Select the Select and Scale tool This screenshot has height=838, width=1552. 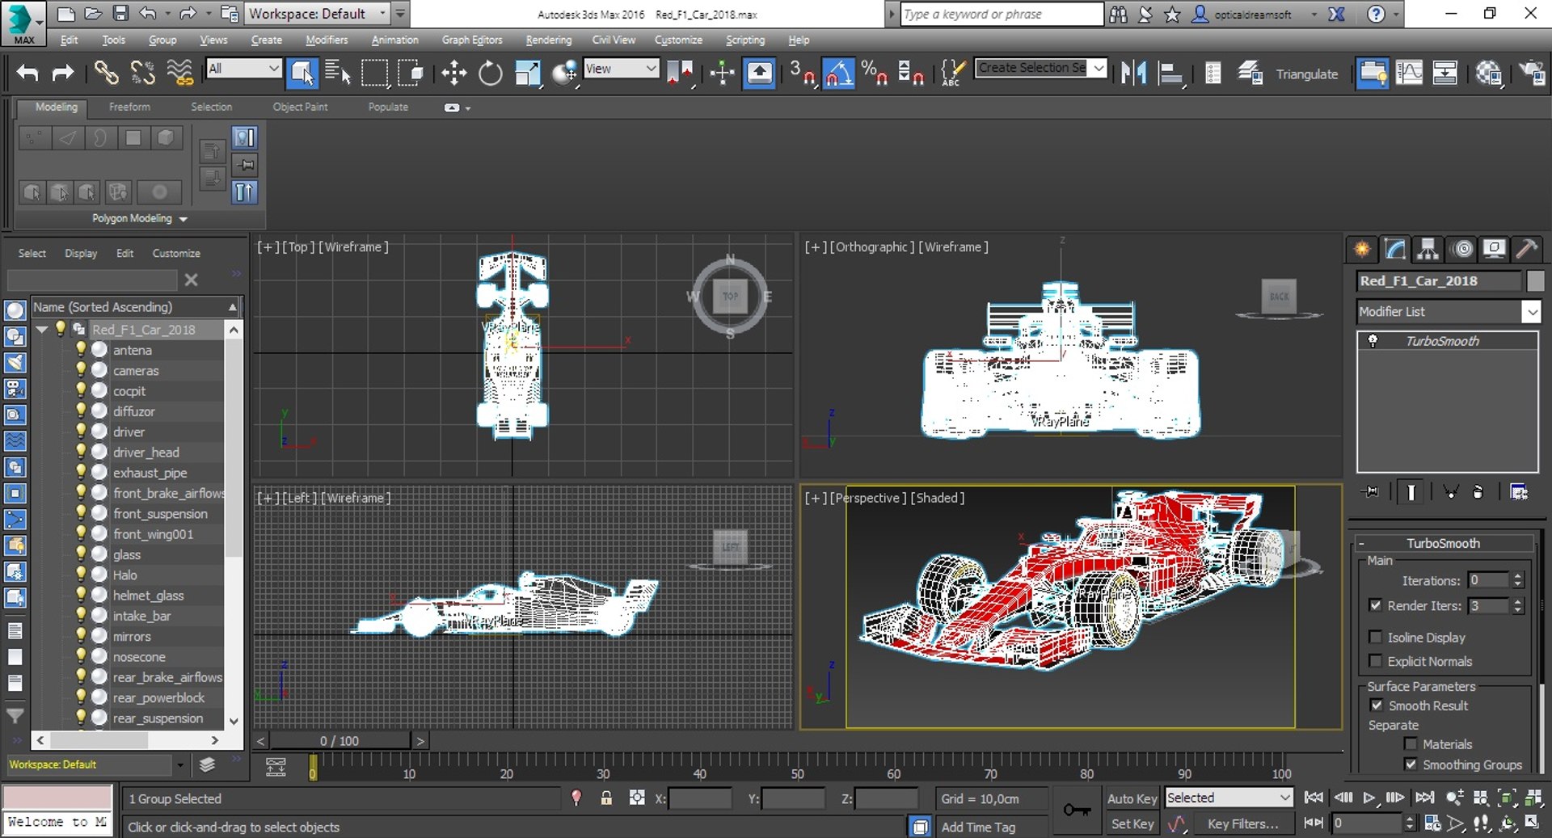tap(527, 73)
